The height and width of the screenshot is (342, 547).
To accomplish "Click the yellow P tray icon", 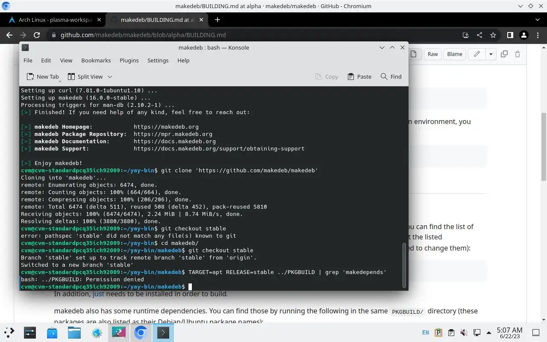I will (x=438, y=333).
